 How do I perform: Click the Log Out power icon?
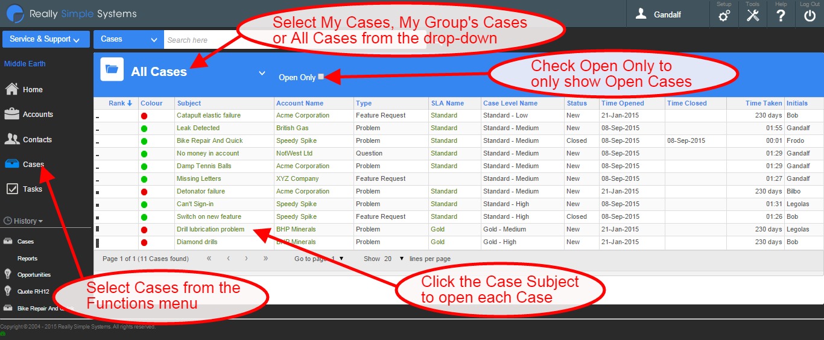point(810,16)
